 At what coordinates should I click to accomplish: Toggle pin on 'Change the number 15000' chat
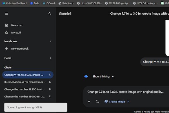coord(50,97)
